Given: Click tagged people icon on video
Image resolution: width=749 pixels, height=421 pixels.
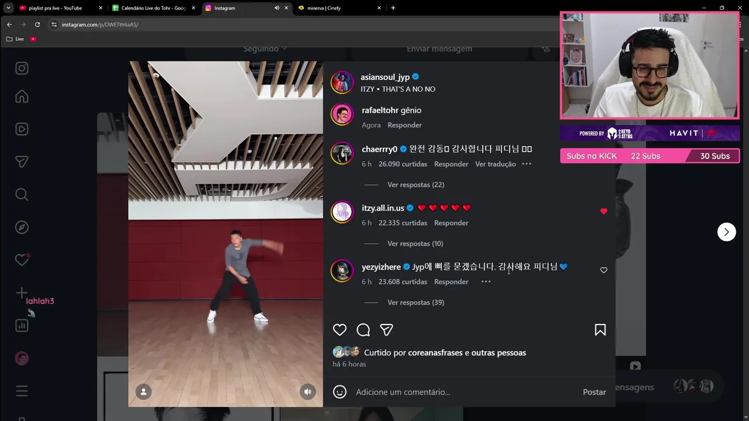Looking at the screenshot, I should 143,392.
